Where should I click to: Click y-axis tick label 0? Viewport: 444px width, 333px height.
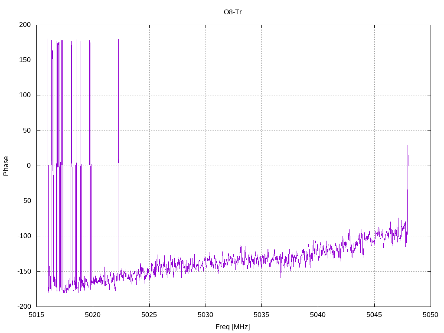29,166
